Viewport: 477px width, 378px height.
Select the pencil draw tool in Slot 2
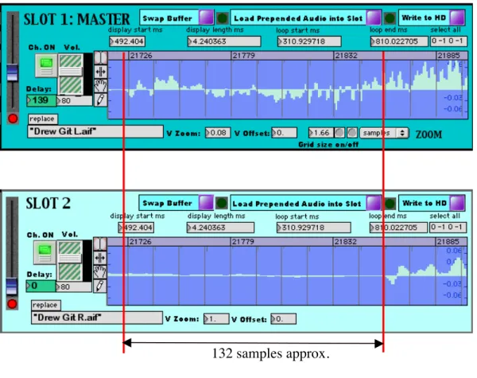(x=100, y=286)
